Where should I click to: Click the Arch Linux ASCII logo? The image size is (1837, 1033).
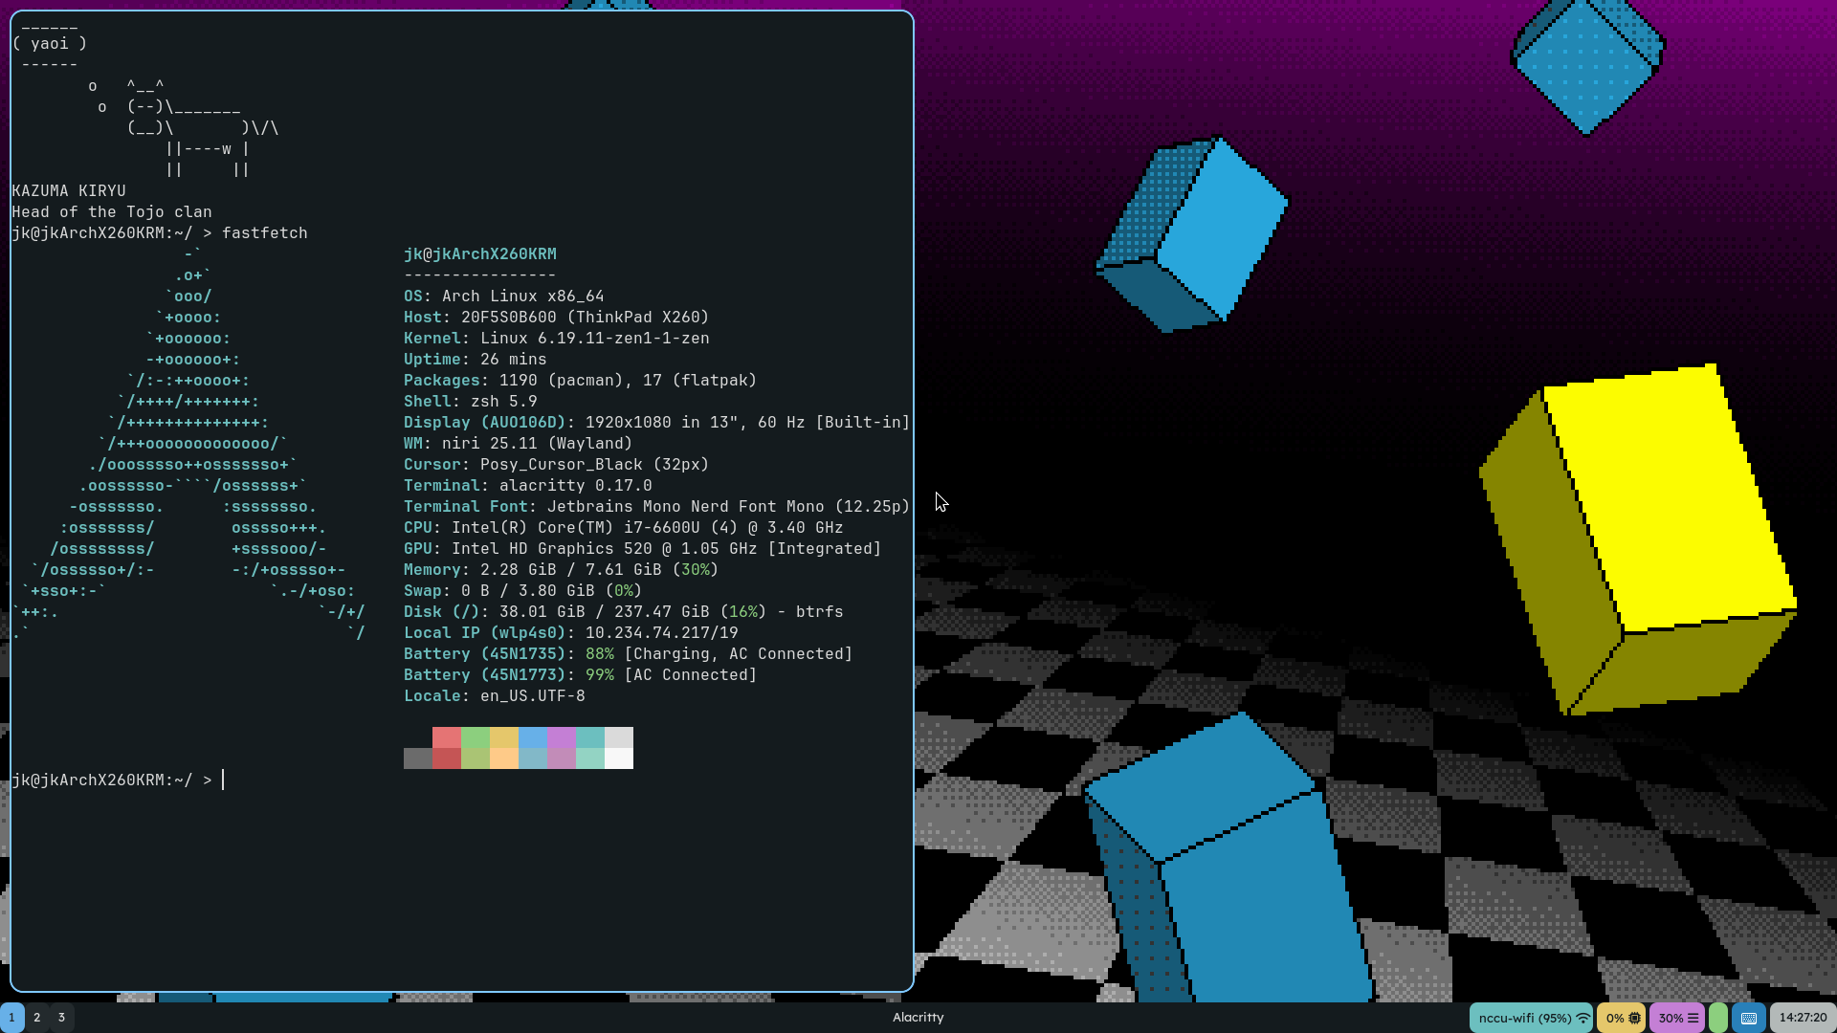point(188,444)
